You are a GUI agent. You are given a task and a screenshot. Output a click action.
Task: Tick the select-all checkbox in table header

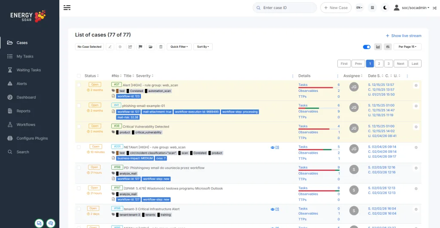tap(79, 76)
